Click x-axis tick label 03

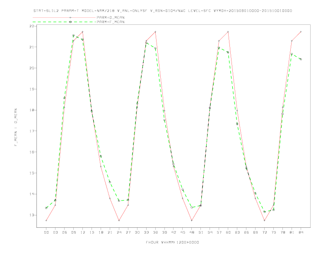coord(55,232)
